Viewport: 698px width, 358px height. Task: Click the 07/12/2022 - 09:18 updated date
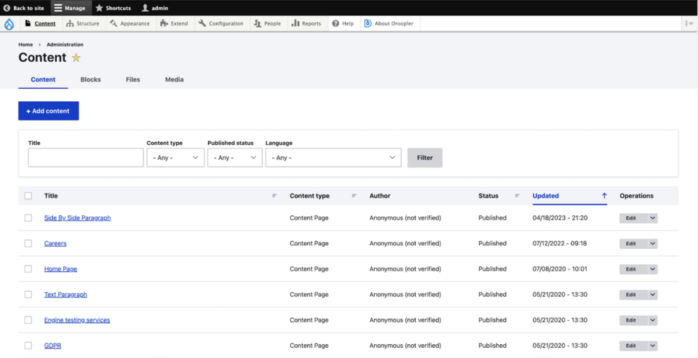pos(560,243)
